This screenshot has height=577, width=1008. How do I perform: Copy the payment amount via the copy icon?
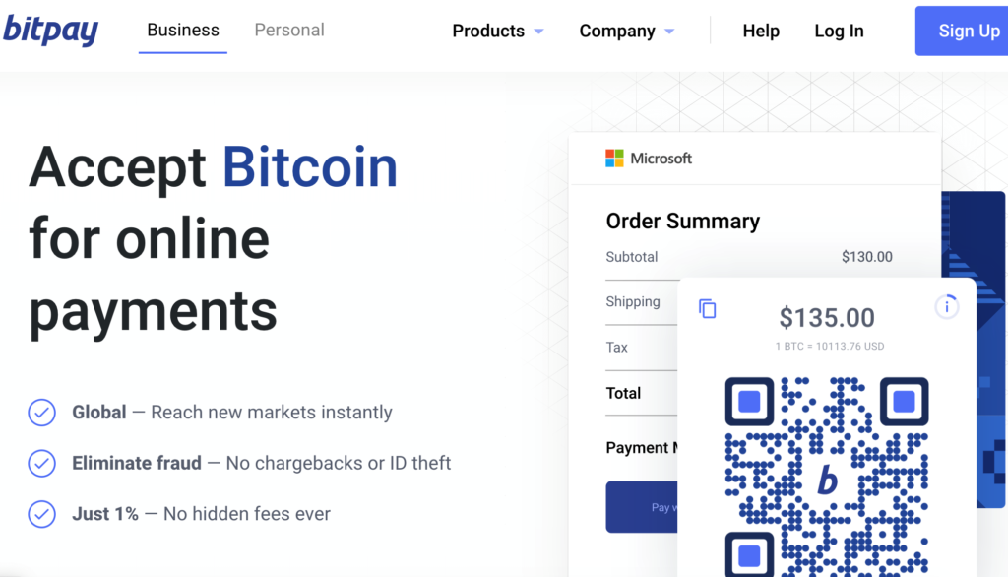point(707,309)
